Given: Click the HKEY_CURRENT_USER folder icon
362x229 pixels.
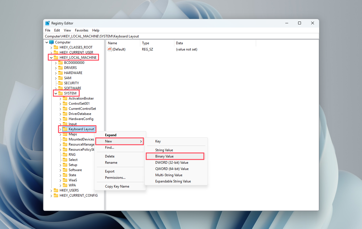Looking at the screenshot, I should point(56,52).
